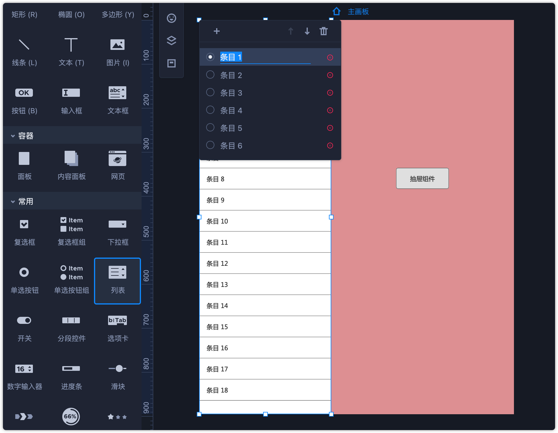Click the smiley face icon in toolbar
Image resolution: width=558 pixels, height=433 pixels.
pos(172,18)
